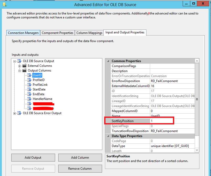Click the Add Column button
The height and width of the screenshot is (176, 211).
click(80, 158)
